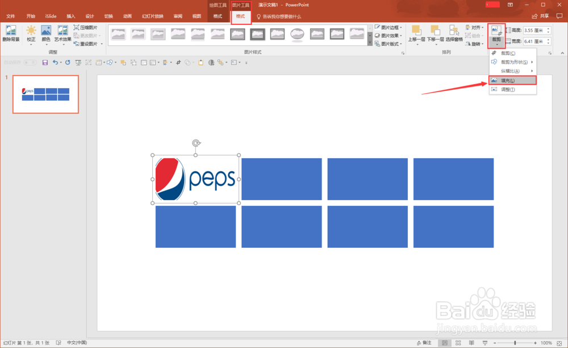Choose Crop to Shape (裁剪为形状) menu item
The height and width of the screenshot is (348, 568).
pyautogui.click(x=512, y=62)
